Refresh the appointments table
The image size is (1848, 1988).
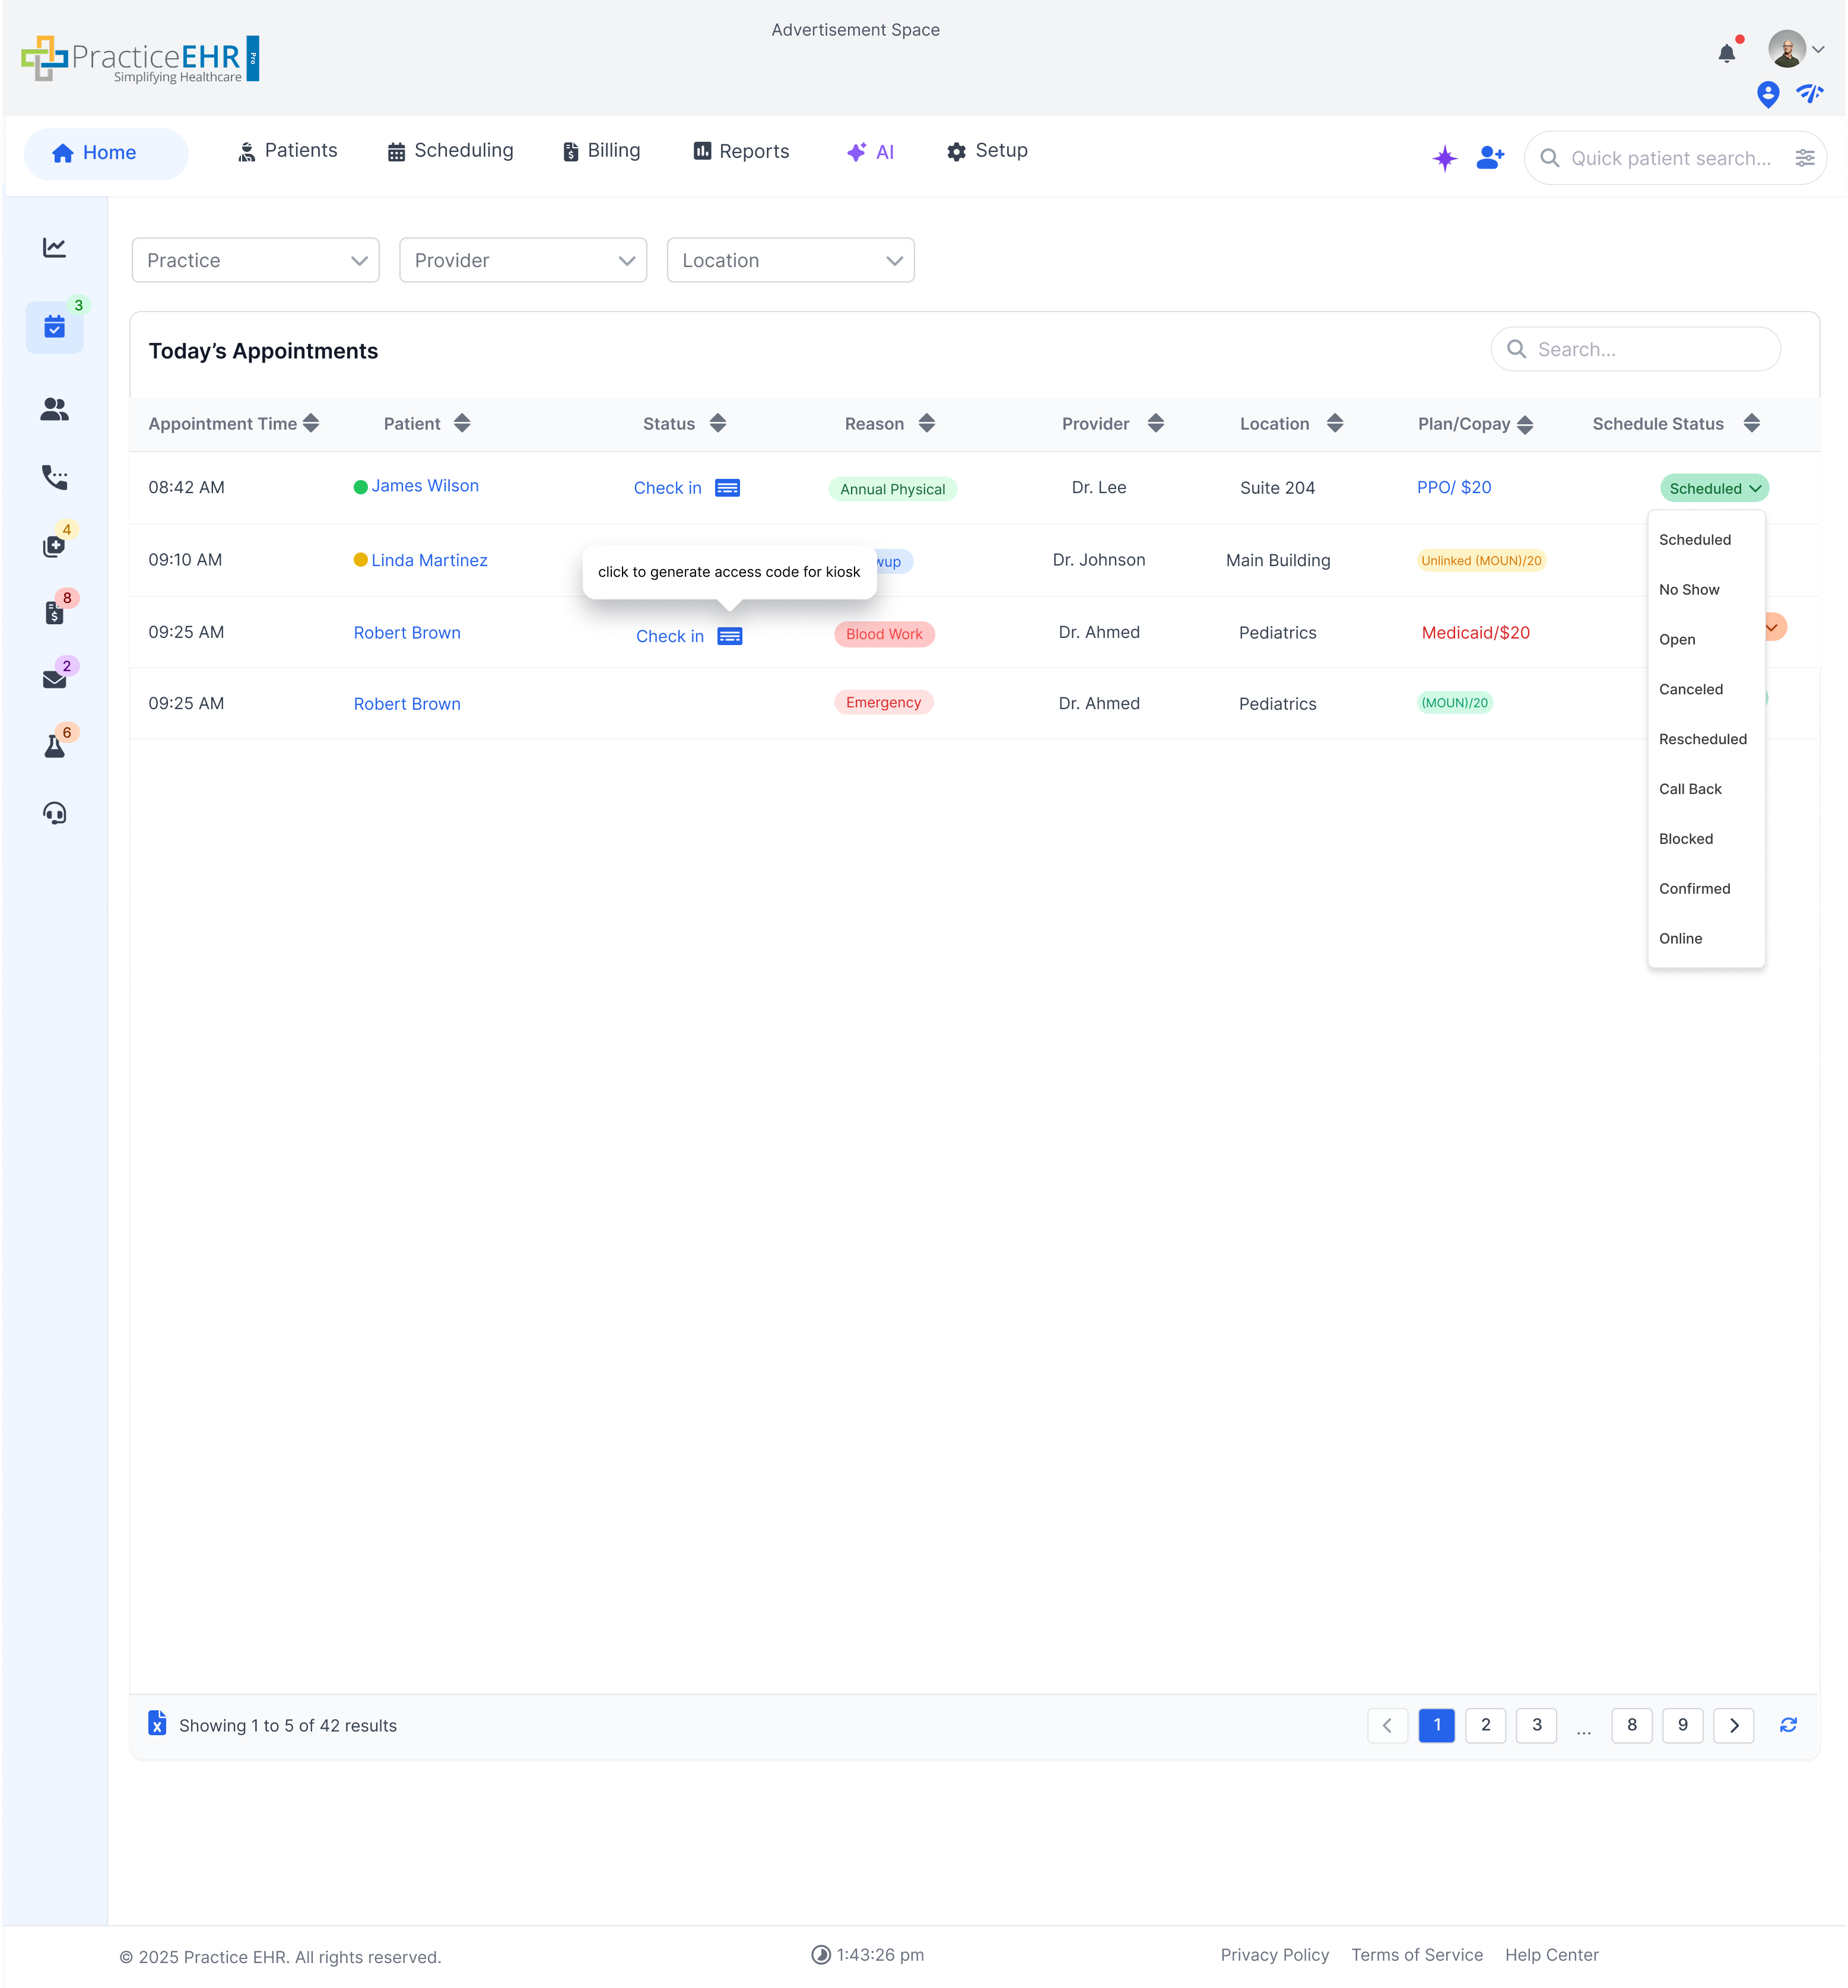[1788, 1724]
